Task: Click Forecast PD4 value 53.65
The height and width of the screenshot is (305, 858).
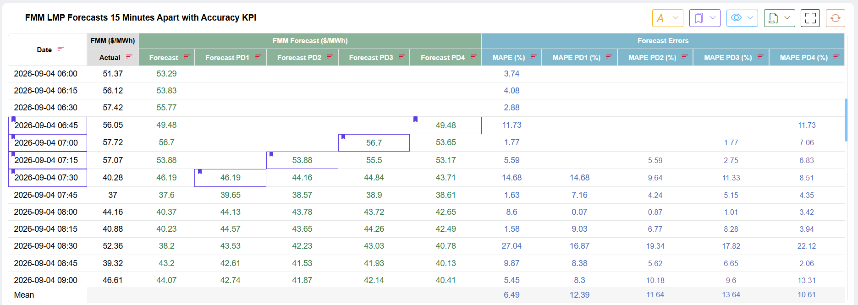Action: (446, 142)
